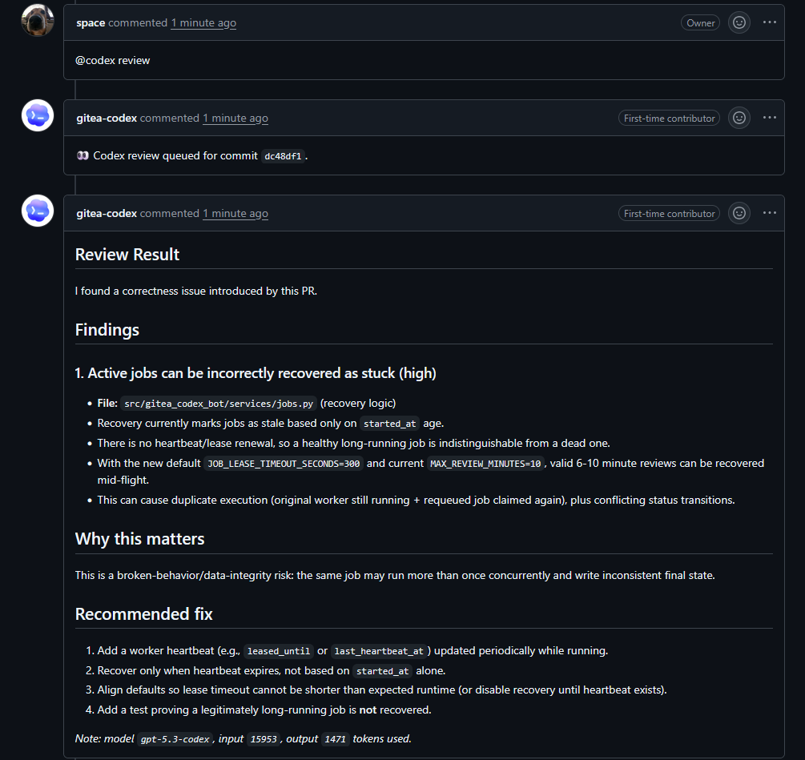Click started_at code in recommended fix step 2

[x=382, y=671]
